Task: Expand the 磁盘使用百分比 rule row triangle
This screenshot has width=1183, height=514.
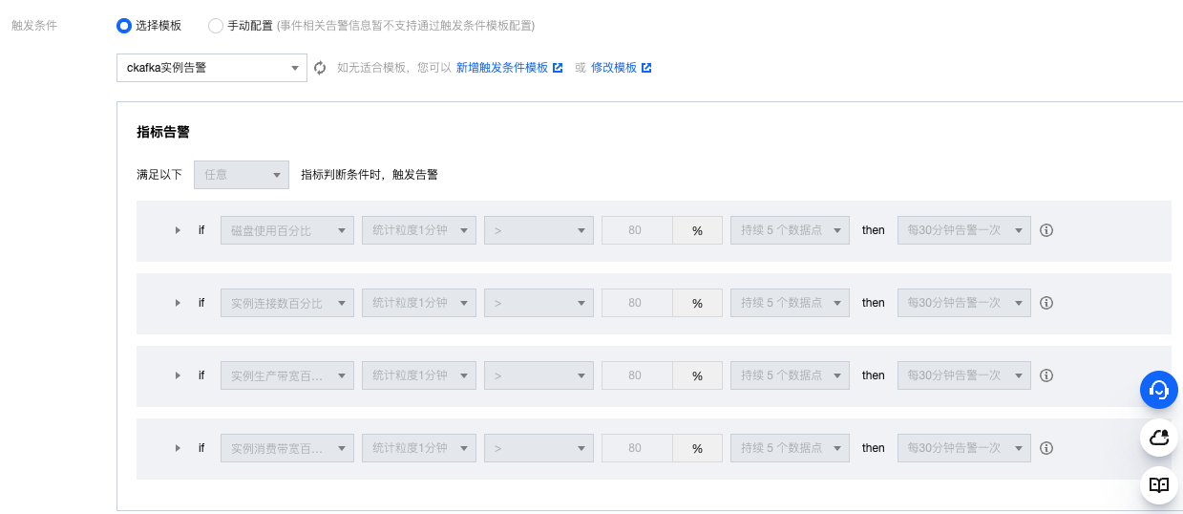Action: (178, 230)
